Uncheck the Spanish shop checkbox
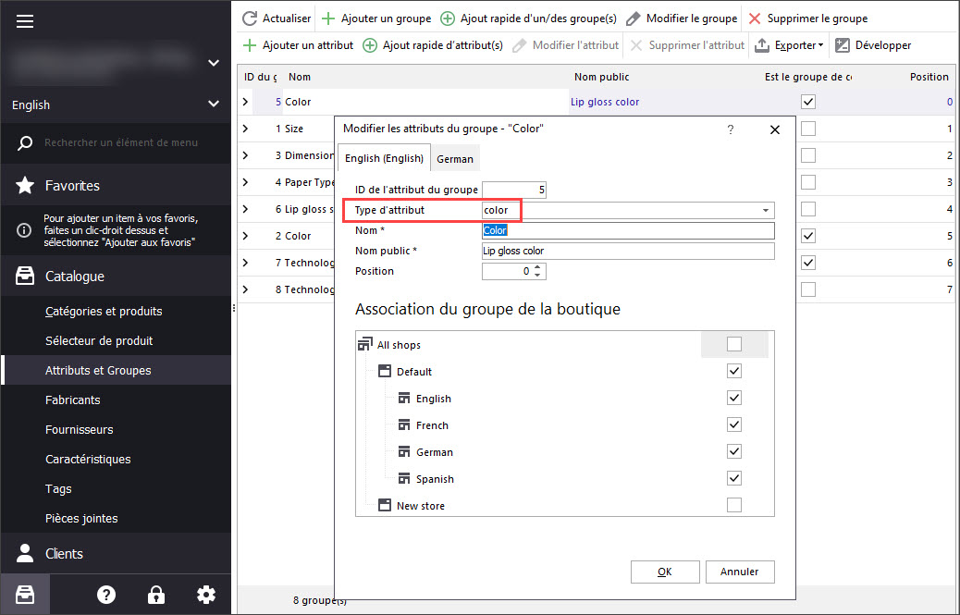960x615 pixels. point(734,478)
